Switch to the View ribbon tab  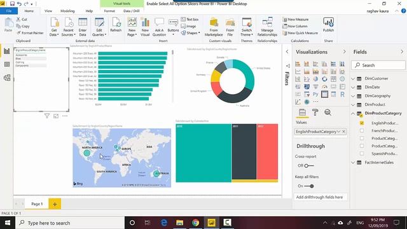click(x=48, y=11)
